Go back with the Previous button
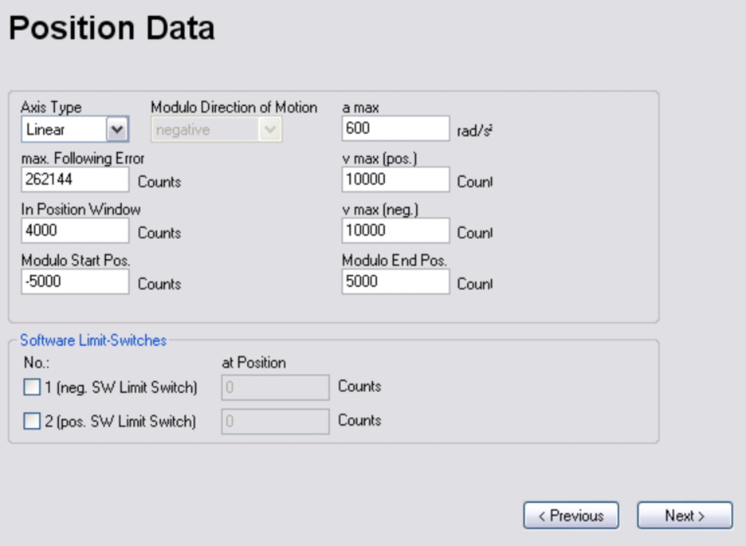This screenshot has height=546, width=746. point(571,515)
